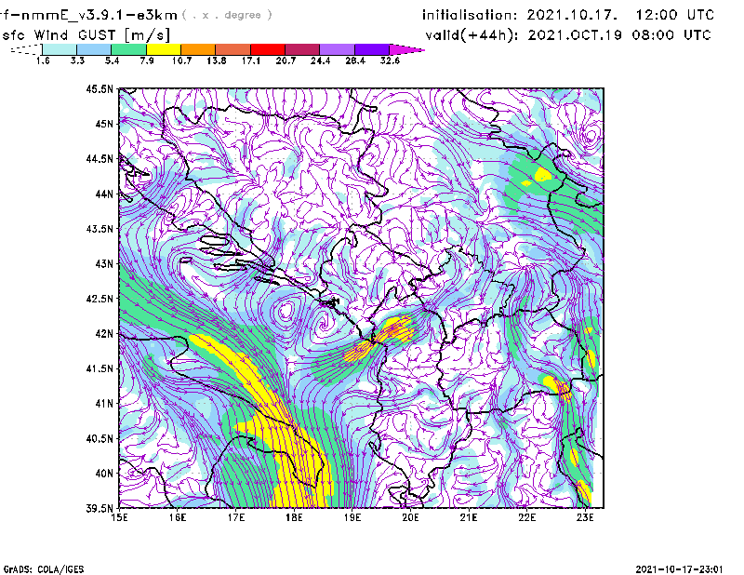This screenshot has height=575, width=744.
Task: Click the dashed white triangle at colorbar start
Action: click(26, 49)
